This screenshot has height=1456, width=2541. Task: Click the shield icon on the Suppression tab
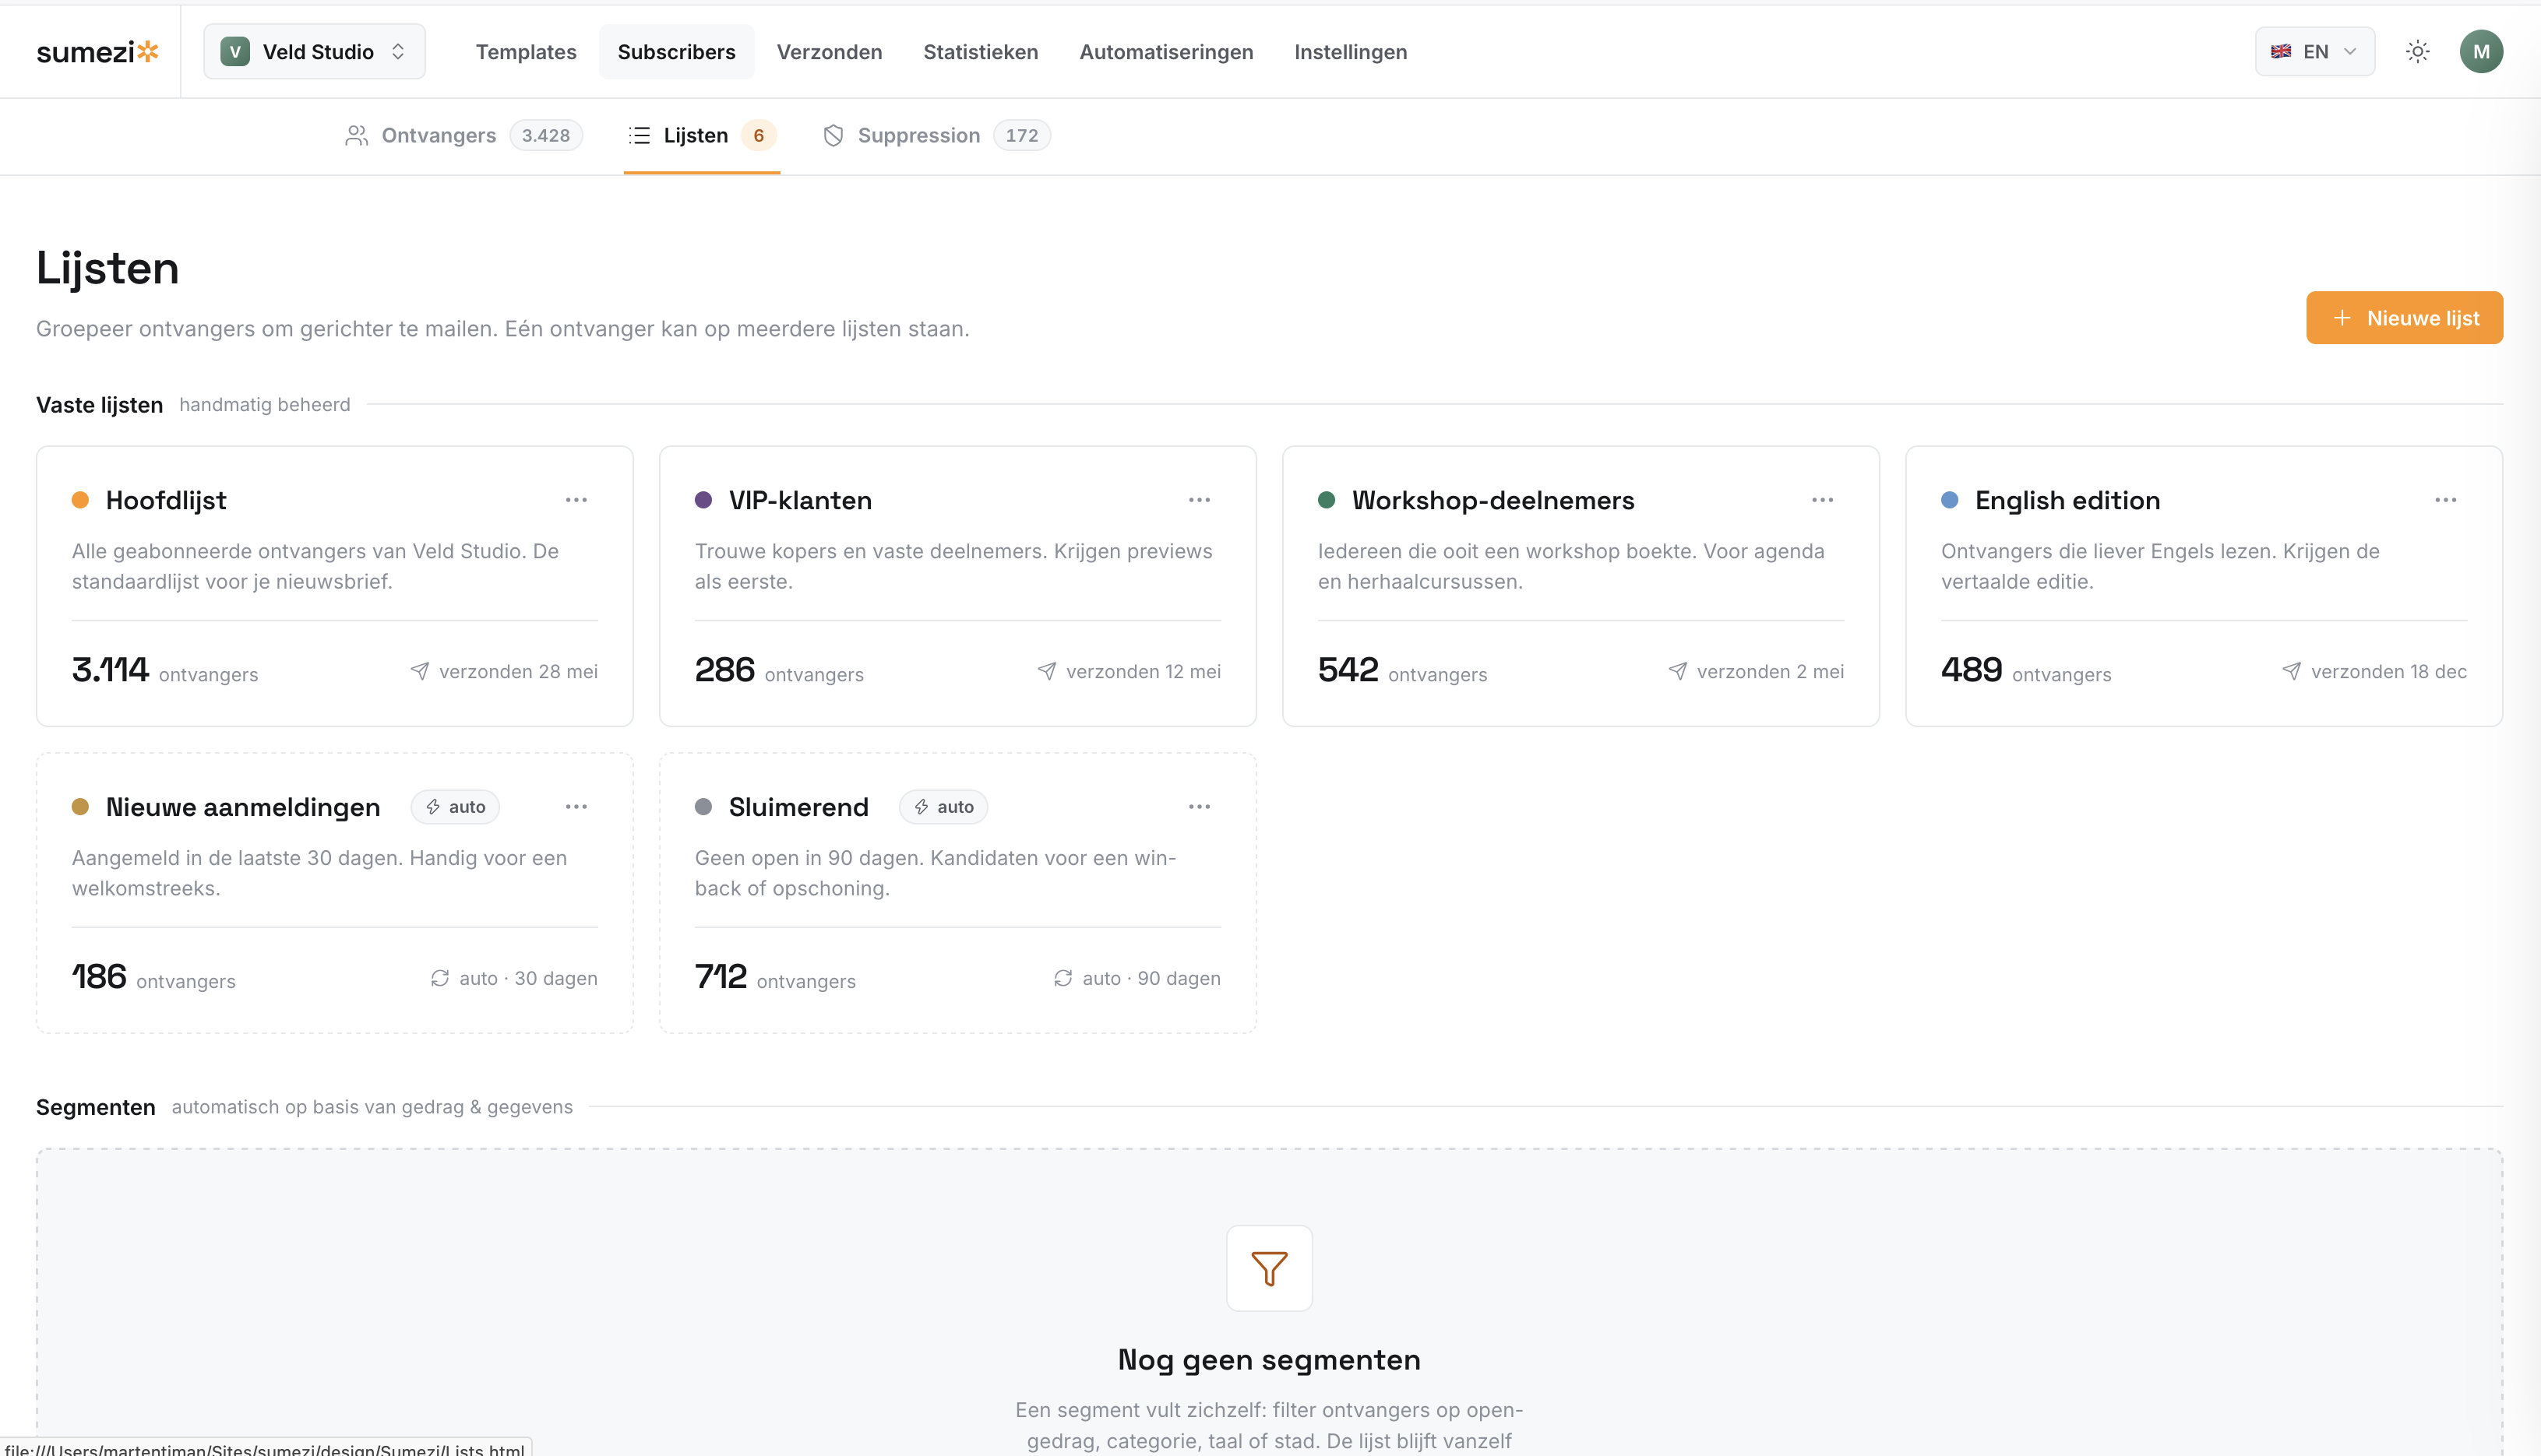click(833, 136)
